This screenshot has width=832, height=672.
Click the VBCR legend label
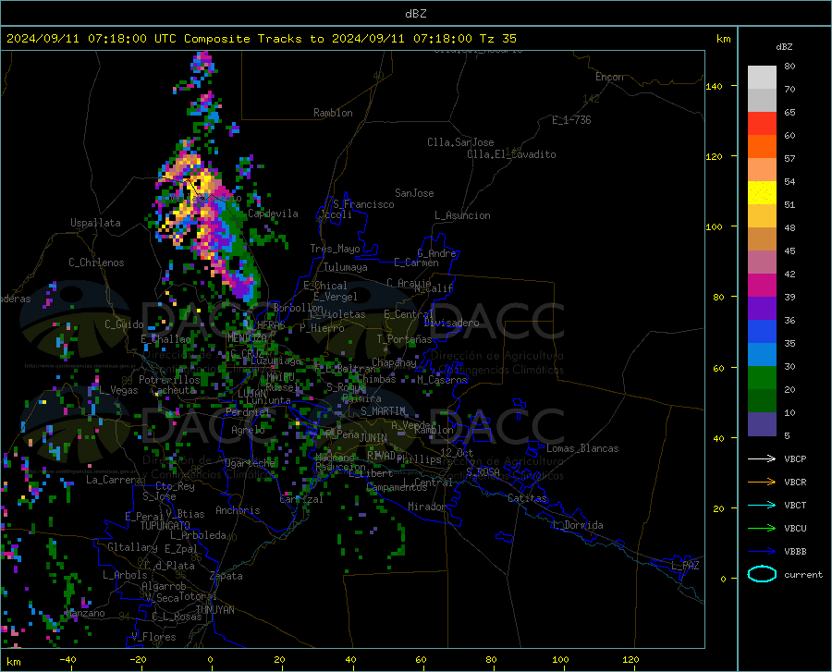pos(795,483)
